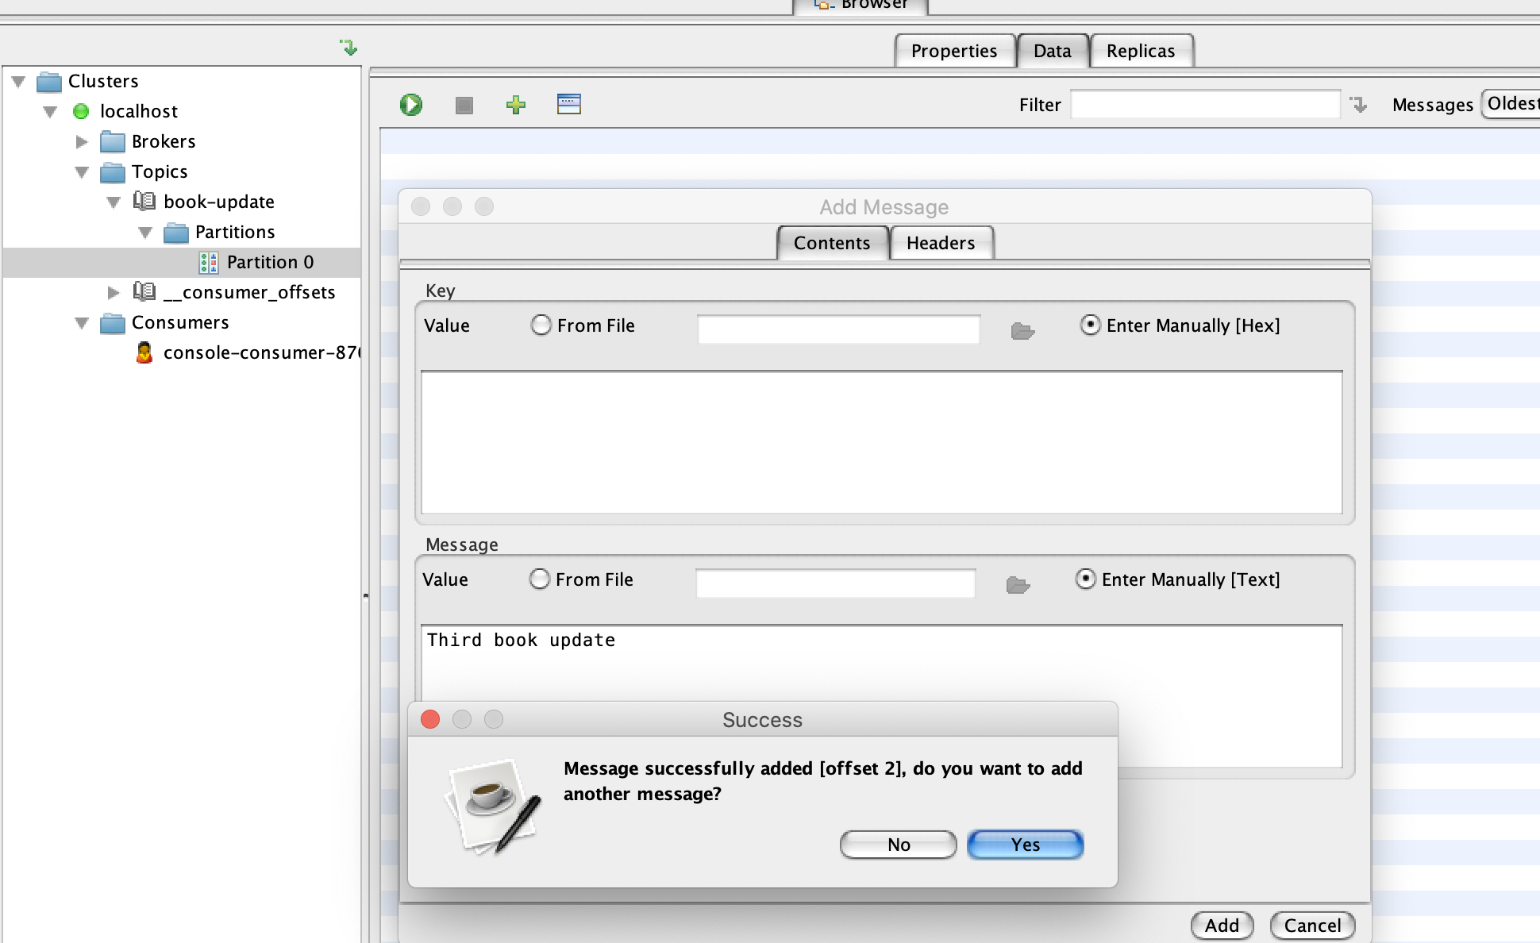Select Enter Manually [Hex] radio button
This screenshot has height=943, width=1540.
pyautogui.click(x=1091, y=325)
